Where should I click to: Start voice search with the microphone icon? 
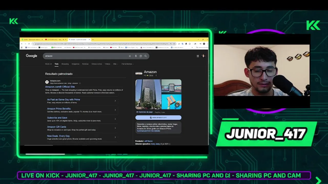click(x=136, y=56)
